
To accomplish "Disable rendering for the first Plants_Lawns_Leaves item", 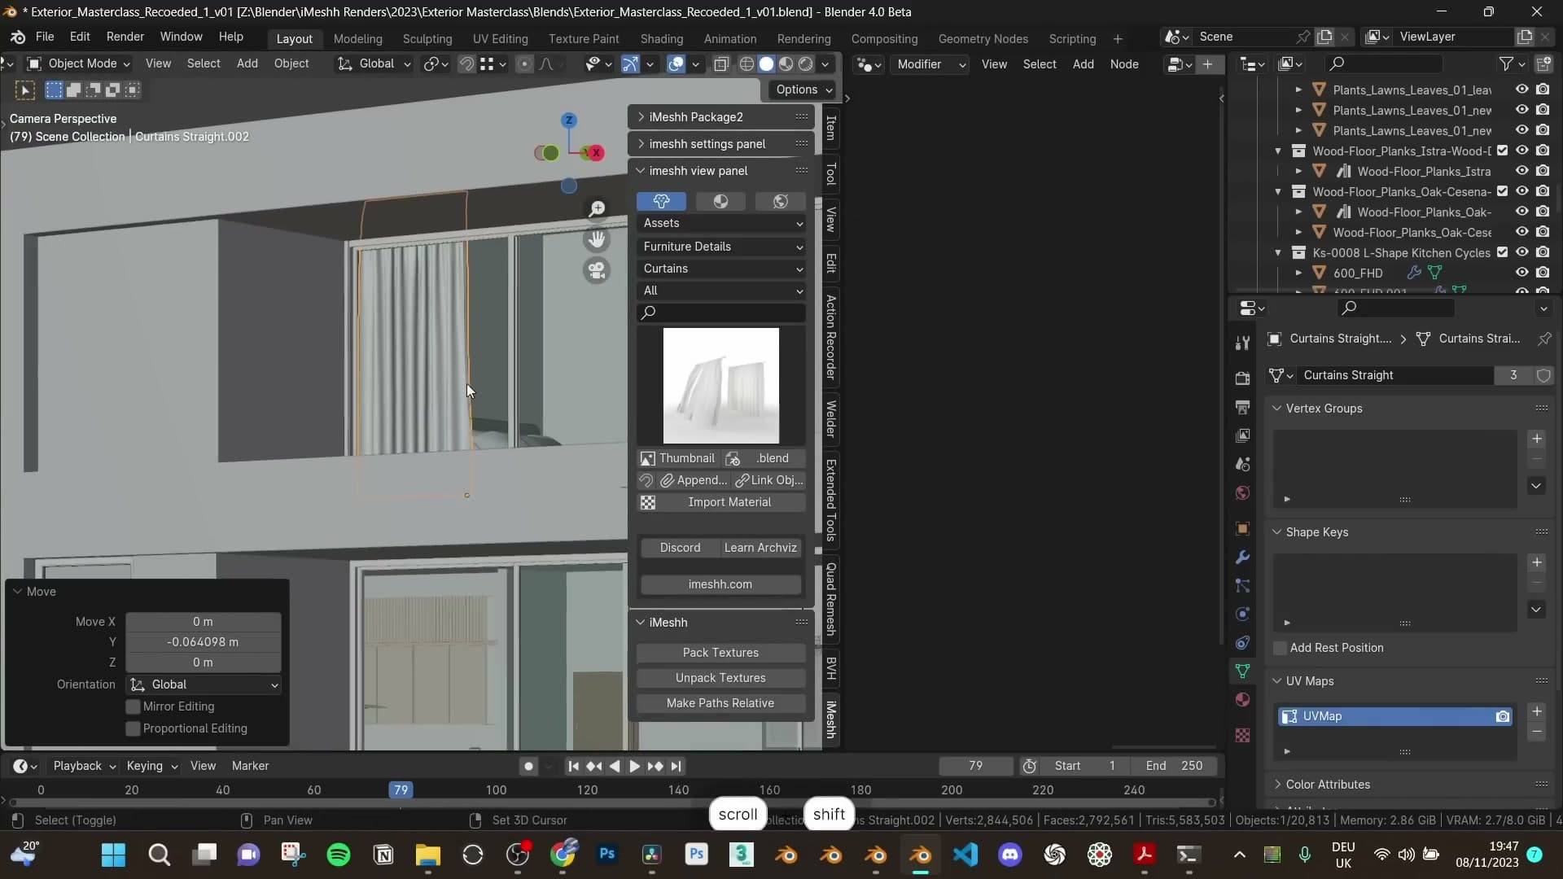I will click(1543, 90).
